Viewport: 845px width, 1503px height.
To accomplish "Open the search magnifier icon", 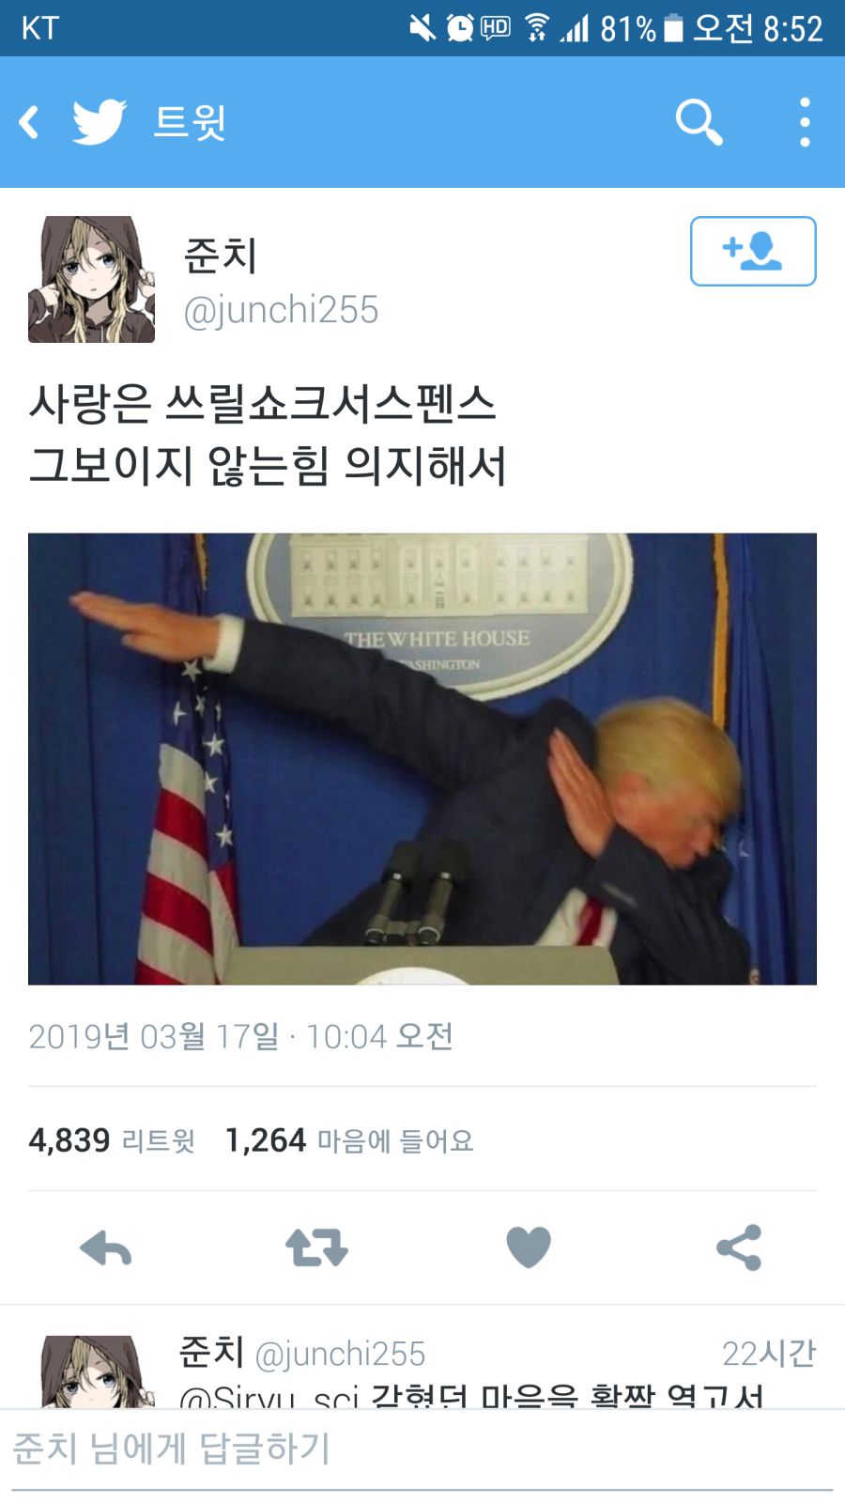I will click(699, 122).
